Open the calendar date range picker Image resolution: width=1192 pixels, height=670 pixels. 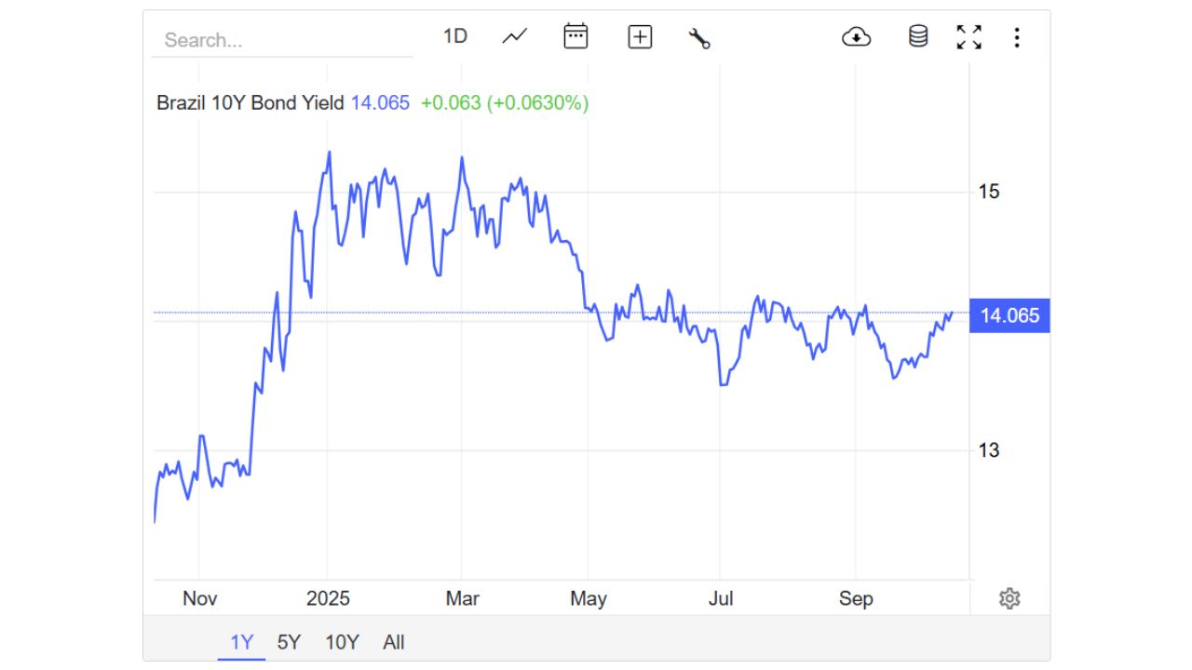pos(576,37)
